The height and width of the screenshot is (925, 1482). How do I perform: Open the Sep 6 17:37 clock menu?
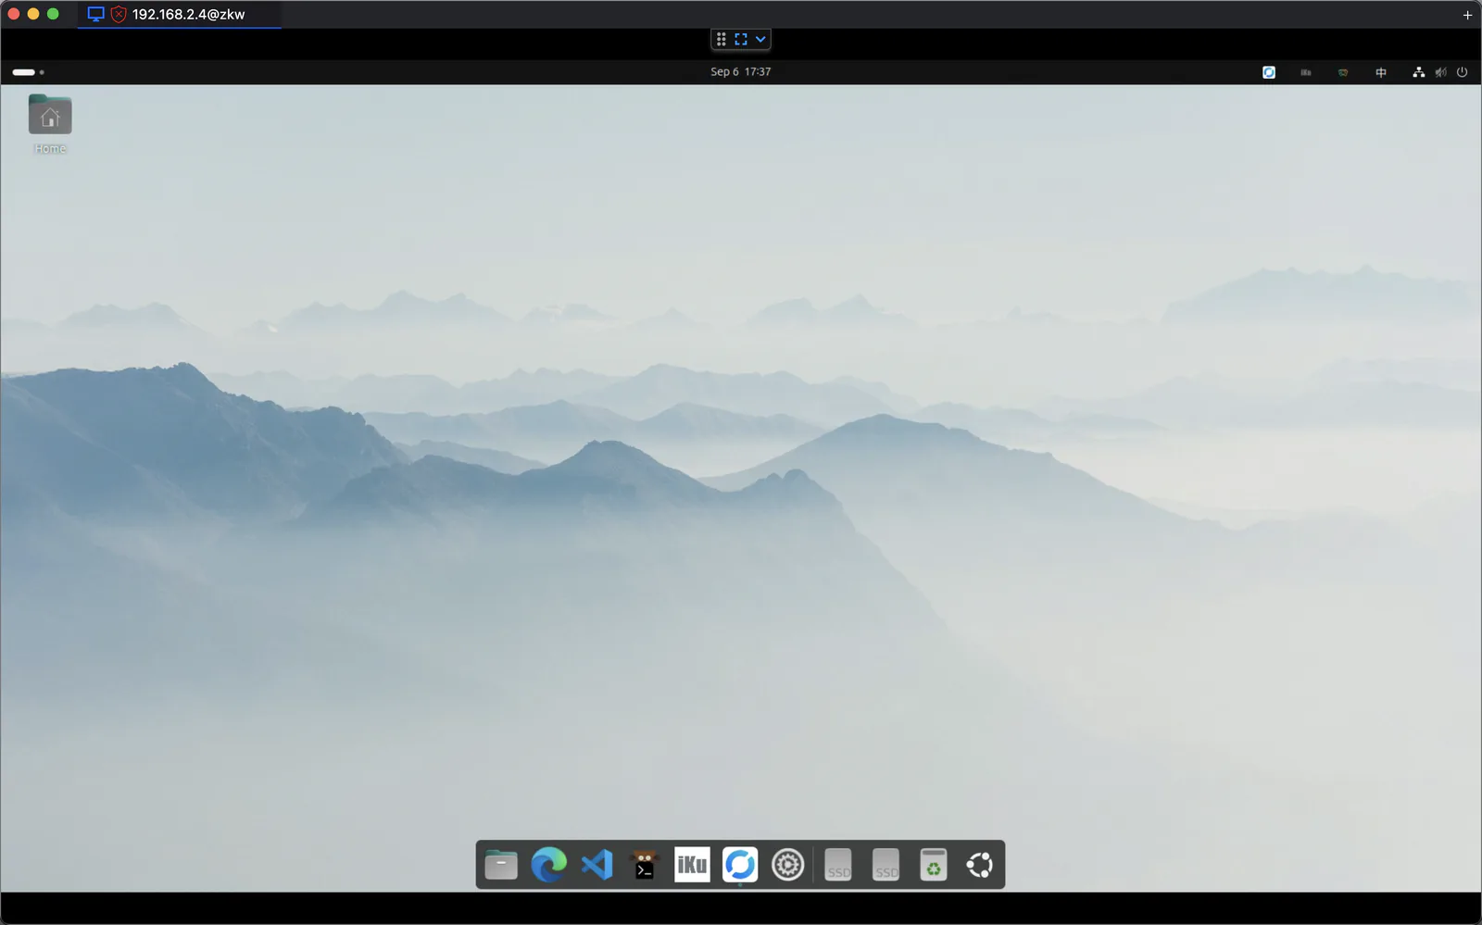coord(741,71)
